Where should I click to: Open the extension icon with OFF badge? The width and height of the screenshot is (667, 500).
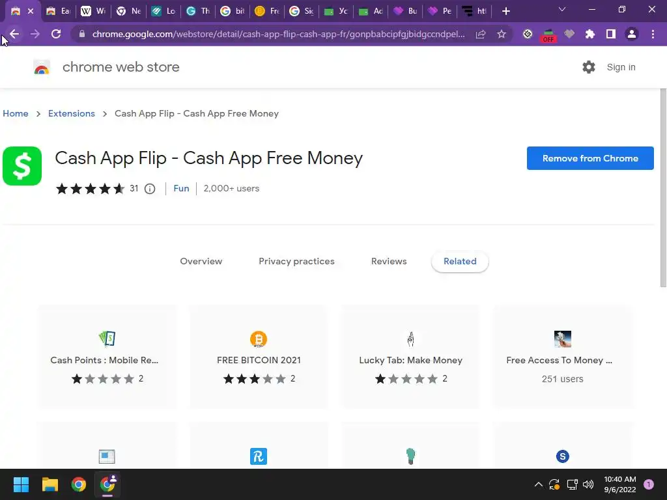point(548,35)
